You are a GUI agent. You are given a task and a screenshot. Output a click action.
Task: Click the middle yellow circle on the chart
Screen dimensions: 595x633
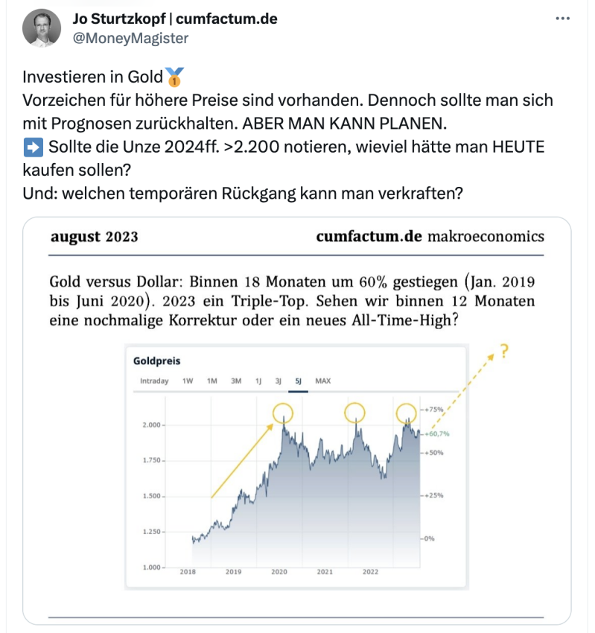click(x=354, y=412)
